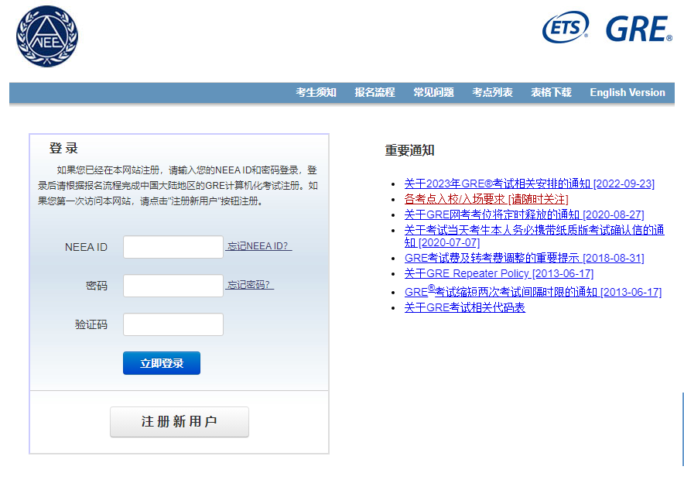Focus the NEEA ID input field
The width and height of the screenshot is (684, 487).
[173, 247]
